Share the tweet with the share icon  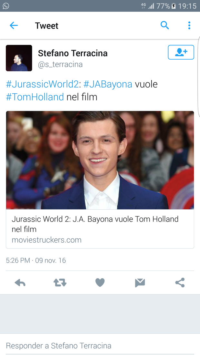(x=180, y=282)
